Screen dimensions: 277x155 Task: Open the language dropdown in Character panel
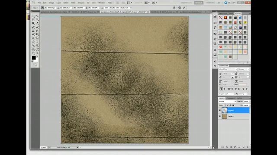tap(226, 94)
